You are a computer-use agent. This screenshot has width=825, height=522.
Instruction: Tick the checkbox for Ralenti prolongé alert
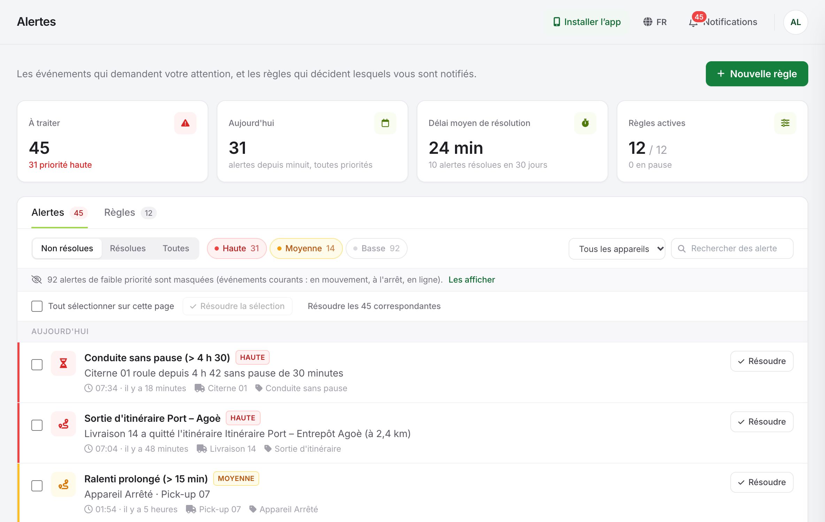[37, 486]
